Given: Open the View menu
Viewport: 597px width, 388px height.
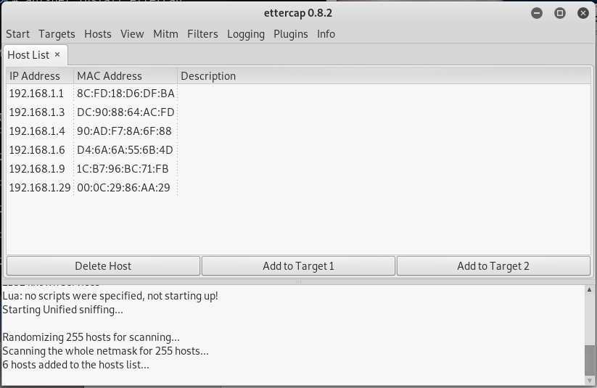Looking at the screenshot, I should pos(132,34).
